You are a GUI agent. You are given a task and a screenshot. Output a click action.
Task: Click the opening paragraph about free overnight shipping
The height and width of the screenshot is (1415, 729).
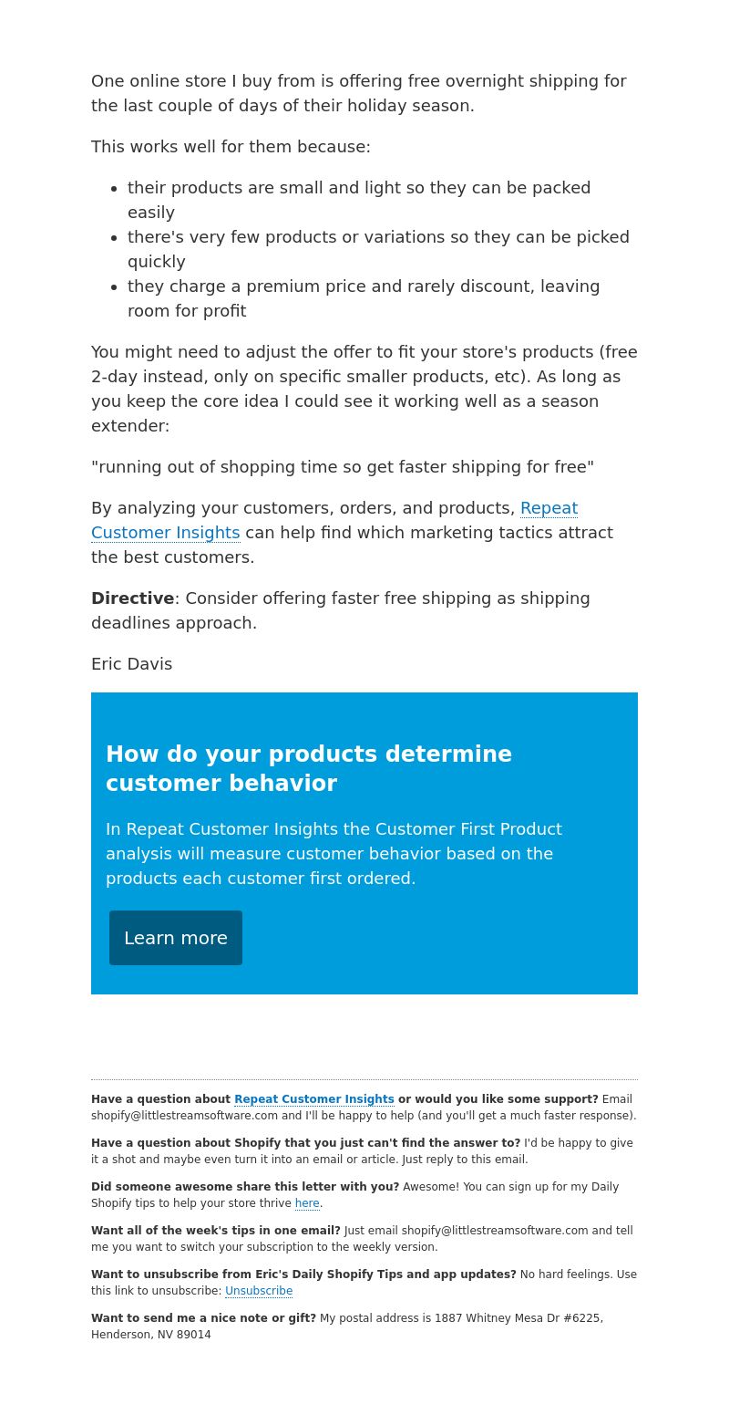(x=359, y=93)
